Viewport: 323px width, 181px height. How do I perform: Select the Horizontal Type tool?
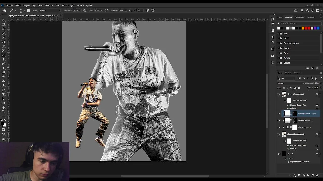pyautogui.click(x=3, y=94)
